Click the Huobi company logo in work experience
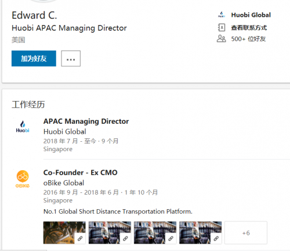290x251 pixels. pos(23,127)
